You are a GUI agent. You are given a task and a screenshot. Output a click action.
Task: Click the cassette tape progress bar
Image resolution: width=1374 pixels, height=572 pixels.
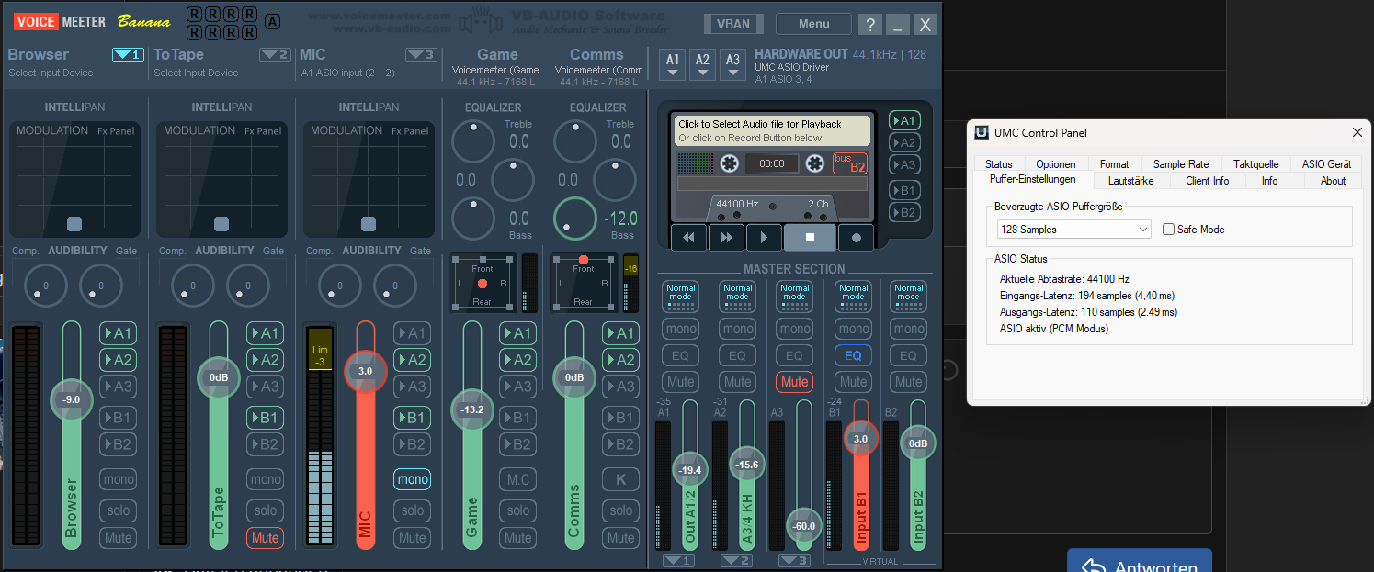click(x=772, y=184)
